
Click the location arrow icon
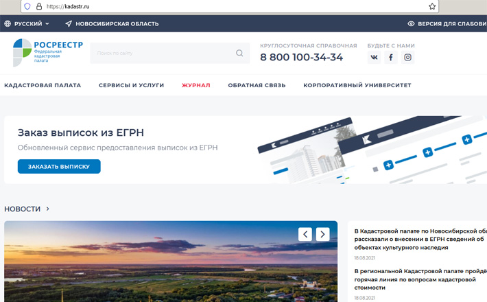point(69,23)
